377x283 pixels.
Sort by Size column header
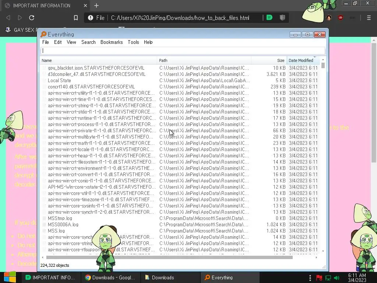269,60
